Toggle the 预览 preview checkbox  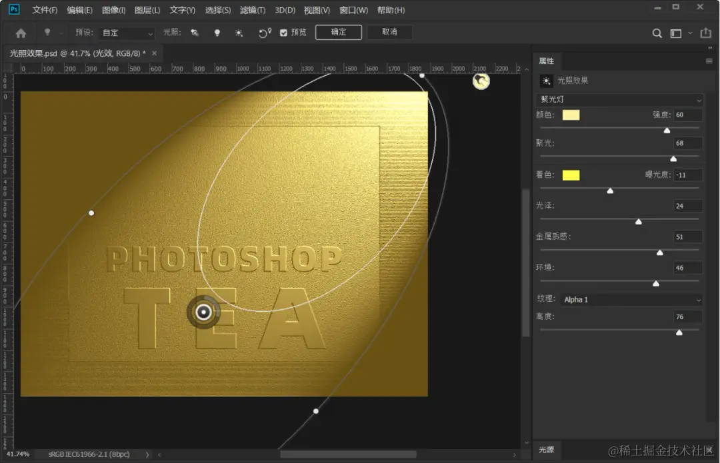click(283, 33)
